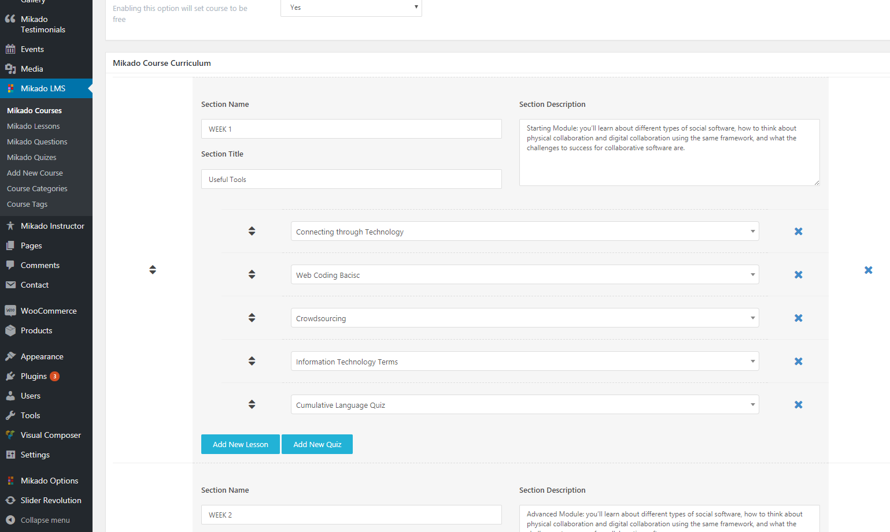The width and height of the screenshot is (890, 532).
Task: Click reorder handle beside Crowdsourcing
Action: coord(252,318)
